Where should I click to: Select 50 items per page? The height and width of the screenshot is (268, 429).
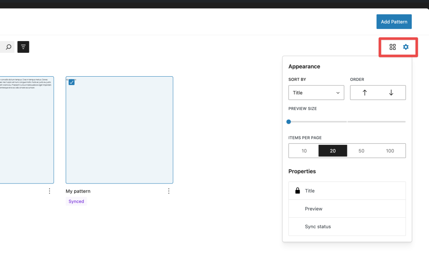click(x=361, y=150)
